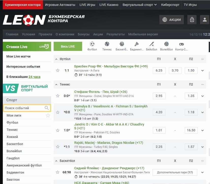Viewport: 210px width, 184px height.
Task: Open Брисбен Роар - Мельбурн Виктори match link
Action: (111, 66)
